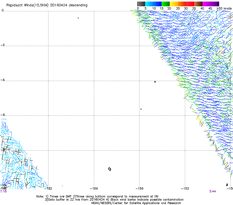This screenshot has height=205, width=233.
Task: Click the yellow 20-25 knots color swatch
Action: coord(174,4)
